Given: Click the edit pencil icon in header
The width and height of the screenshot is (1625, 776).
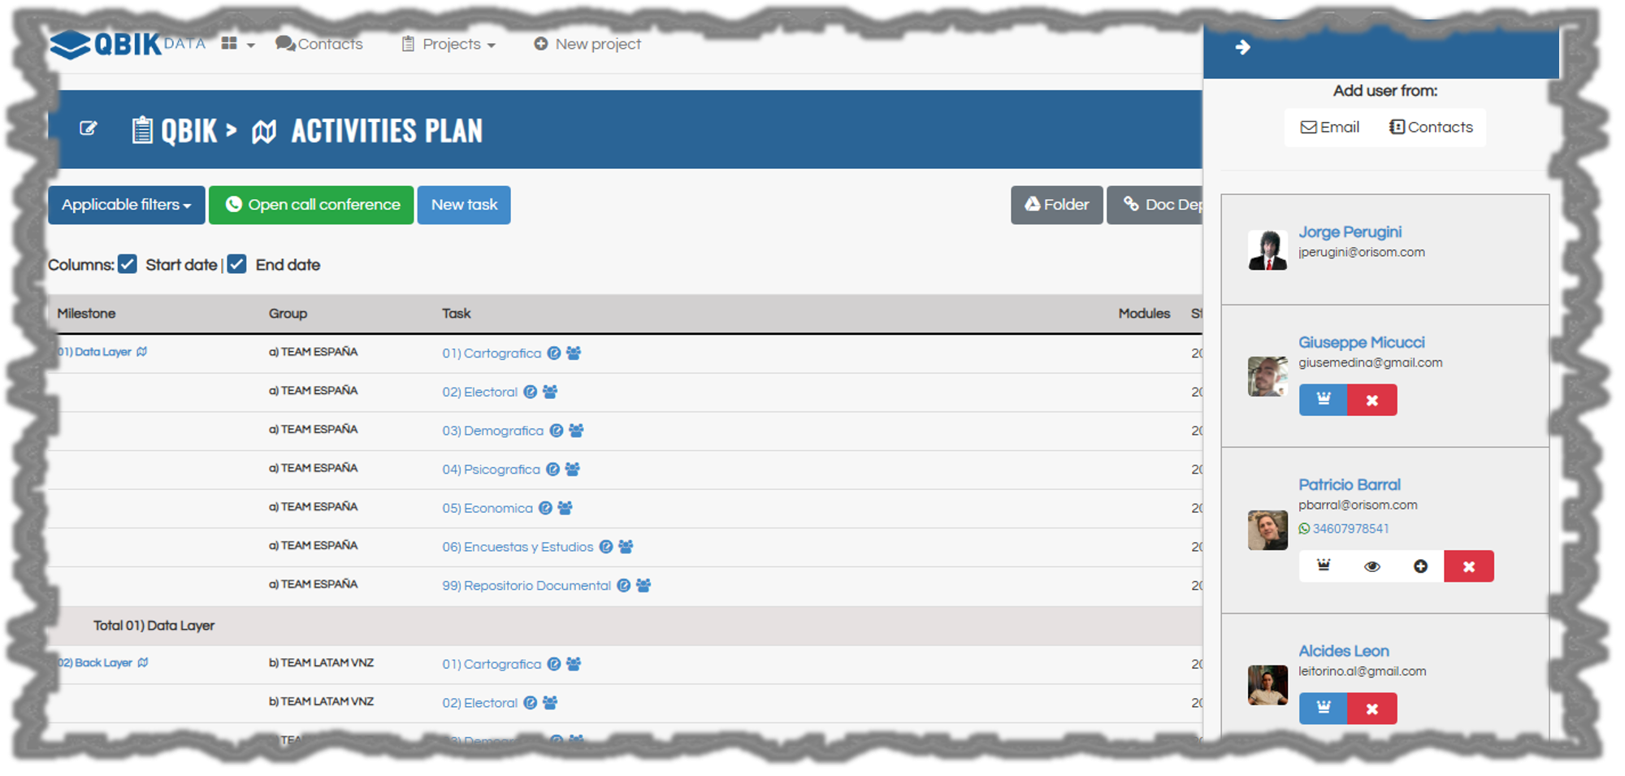Looking at the screenshot, I should click(88, 128).
